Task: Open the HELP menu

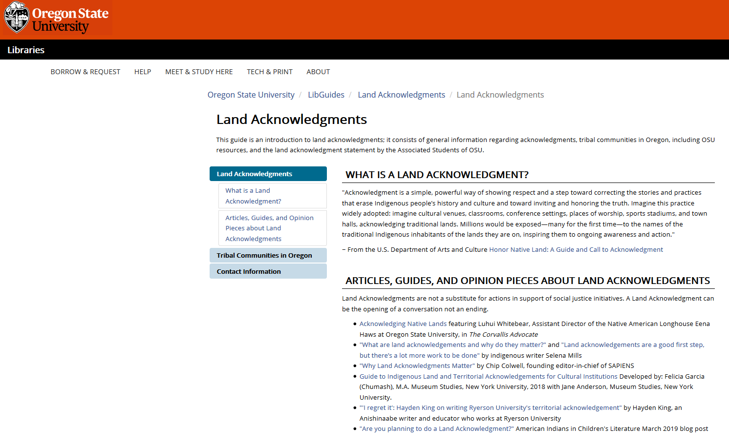Action: 142,72
